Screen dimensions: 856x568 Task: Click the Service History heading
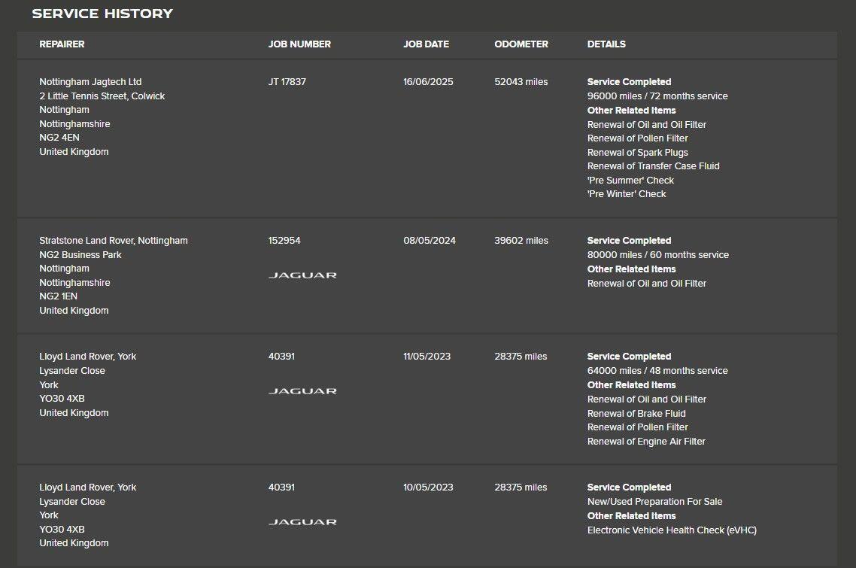[x=102, y=14]
